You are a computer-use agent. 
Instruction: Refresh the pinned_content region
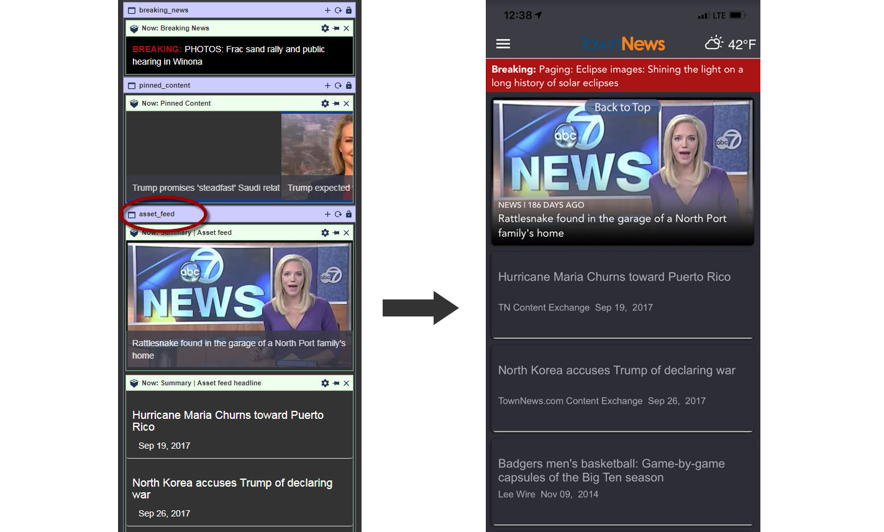pos(338,85)
